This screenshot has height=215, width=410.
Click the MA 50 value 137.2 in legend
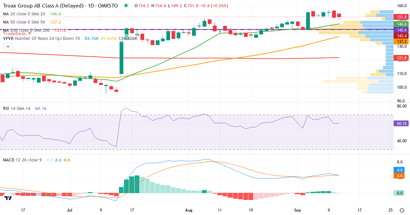pyautogui.click(x=55, y=22)
